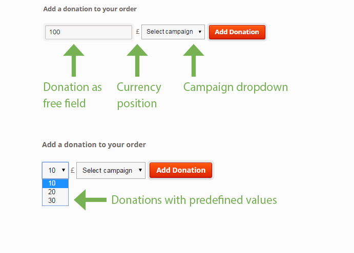Click the donation amount field containing 100
Screen dimensions: 354x253
(89, 32)
